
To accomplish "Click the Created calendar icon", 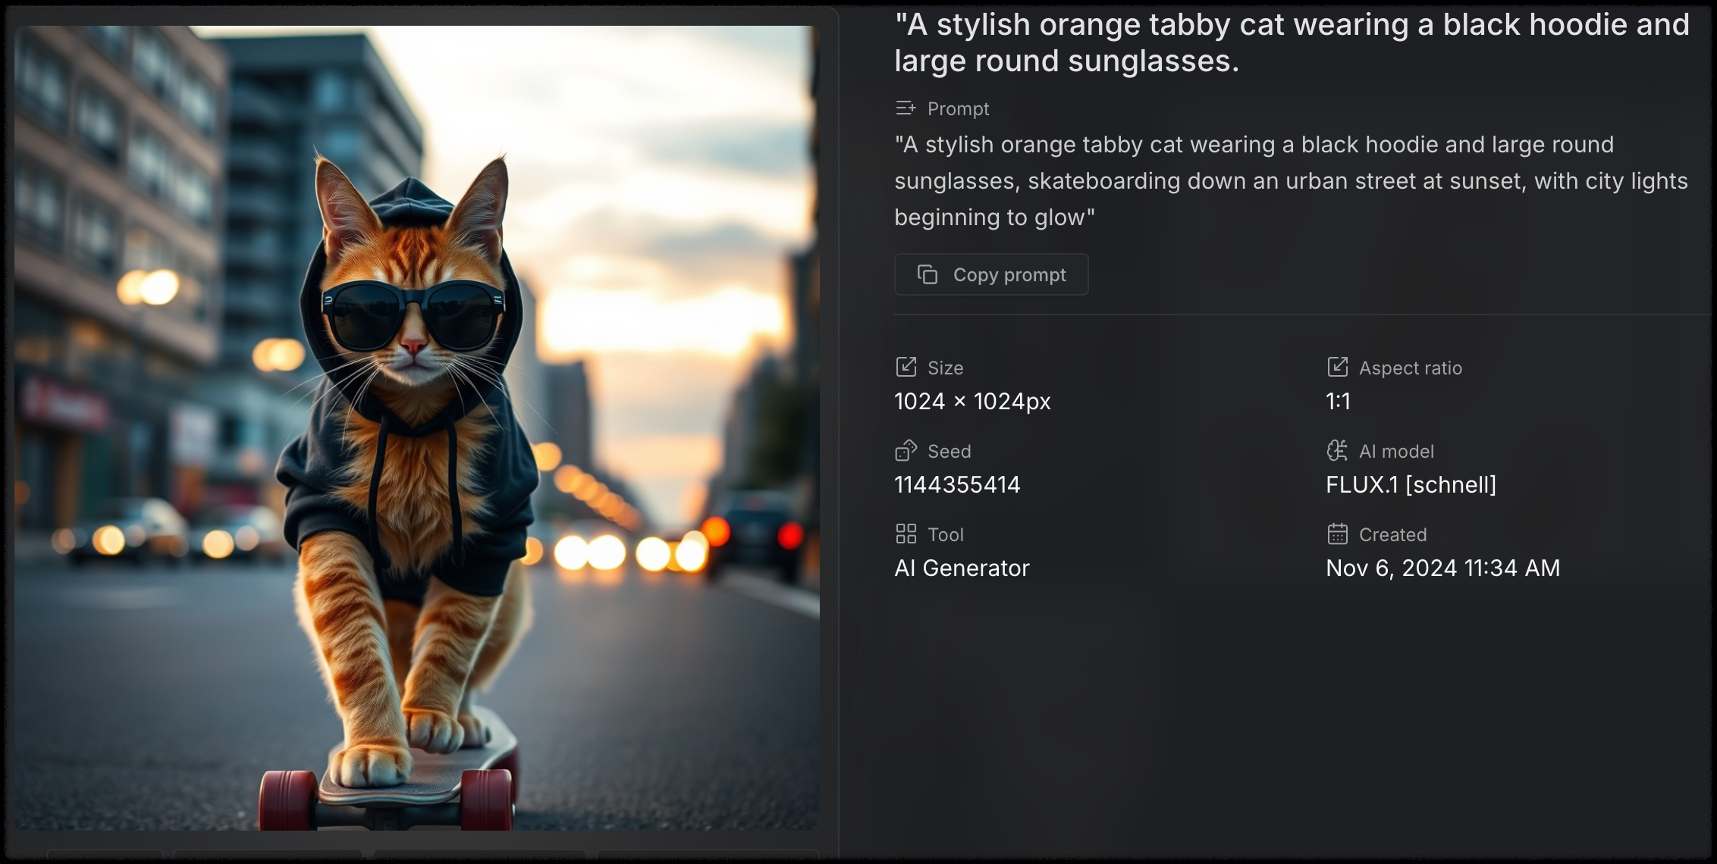I will (1337, 534).
